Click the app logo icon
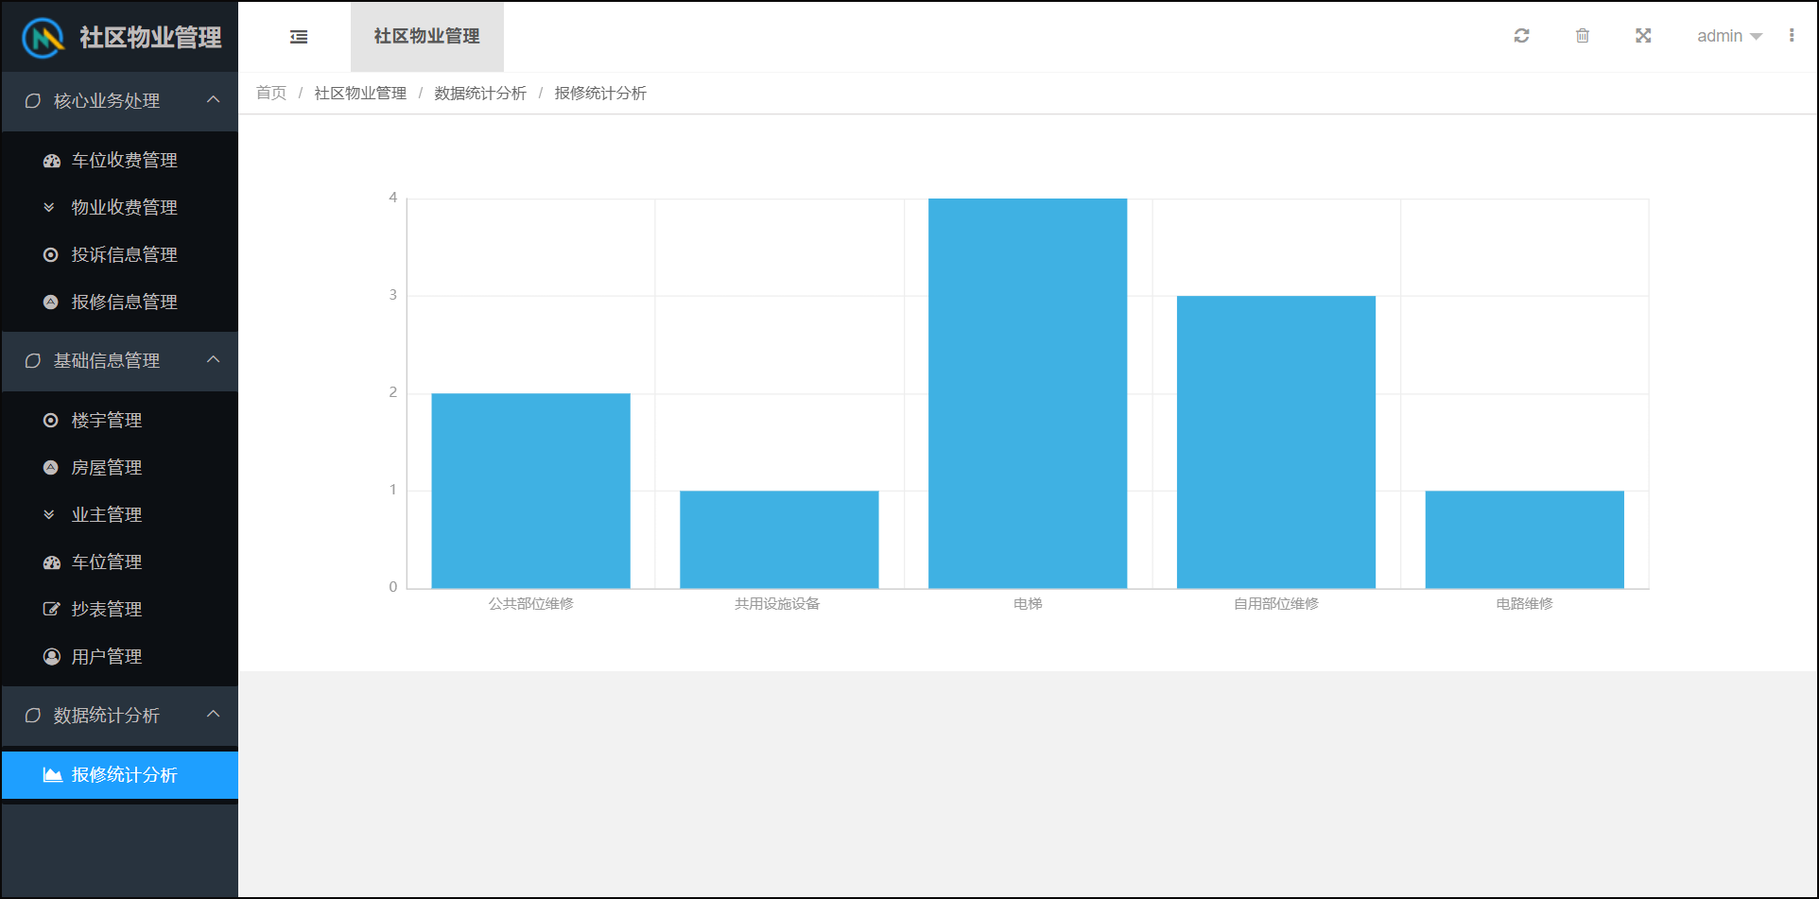Viewport: 1819px width, 899px height. [x=43, y=38]
